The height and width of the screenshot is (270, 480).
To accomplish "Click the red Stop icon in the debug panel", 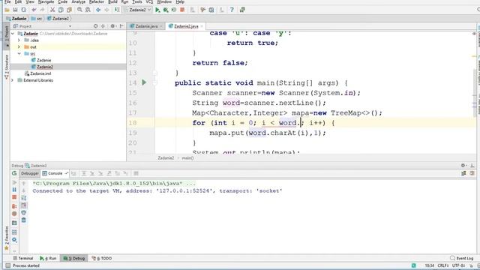I will [14, 198].
